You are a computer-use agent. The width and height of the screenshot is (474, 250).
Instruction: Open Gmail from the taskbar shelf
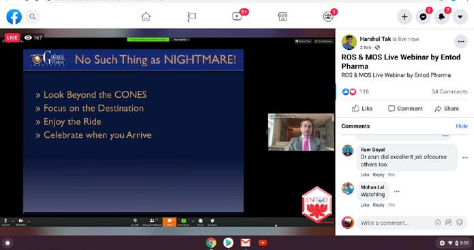click(246, 242)
